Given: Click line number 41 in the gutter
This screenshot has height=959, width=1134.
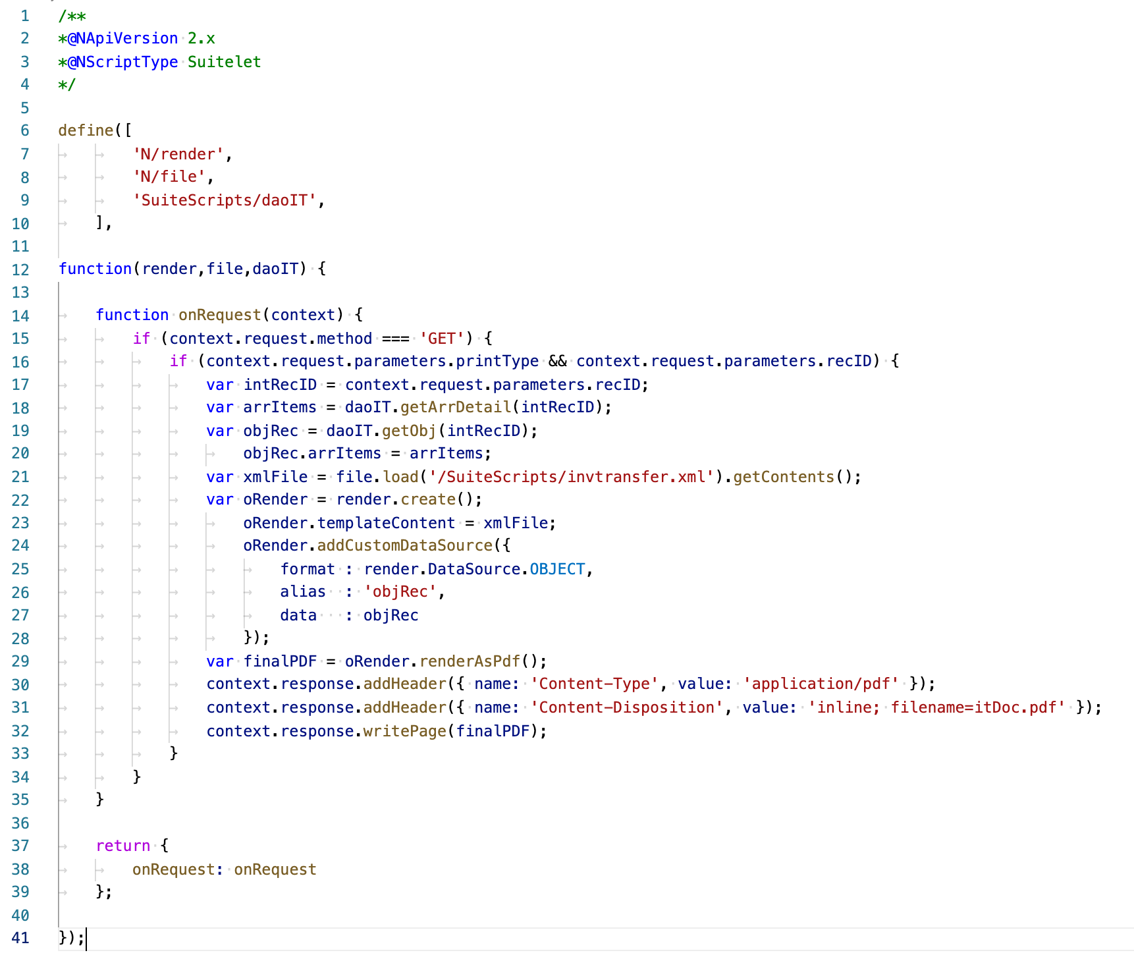Looking at the screenshot, I should click(20, 938).
